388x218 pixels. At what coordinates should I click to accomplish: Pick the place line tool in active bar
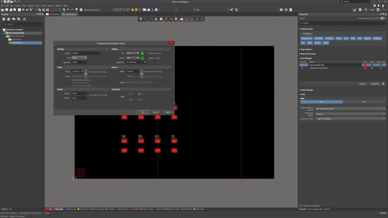click(x=202, y=19)
